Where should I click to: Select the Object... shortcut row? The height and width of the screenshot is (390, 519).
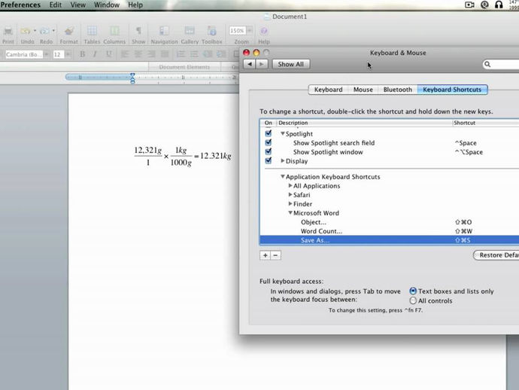point(390,222)
